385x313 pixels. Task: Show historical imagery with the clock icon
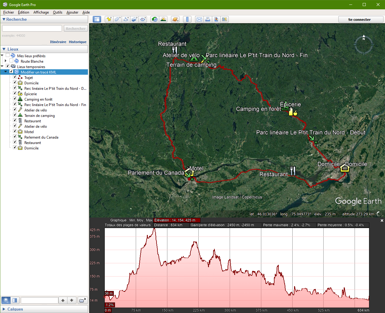(155, 19)
